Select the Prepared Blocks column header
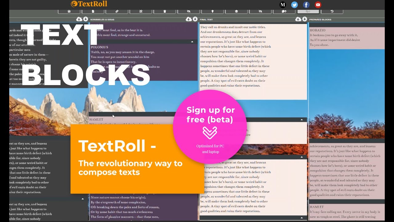 tap(320, 19)
